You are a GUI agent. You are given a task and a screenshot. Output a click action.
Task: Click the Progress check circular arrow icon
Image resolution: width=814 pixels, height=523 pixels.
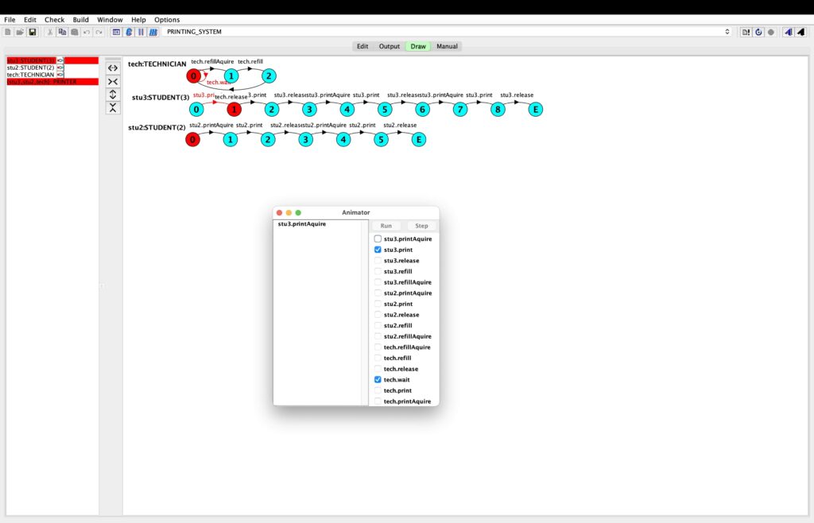(x=758, y=32)
